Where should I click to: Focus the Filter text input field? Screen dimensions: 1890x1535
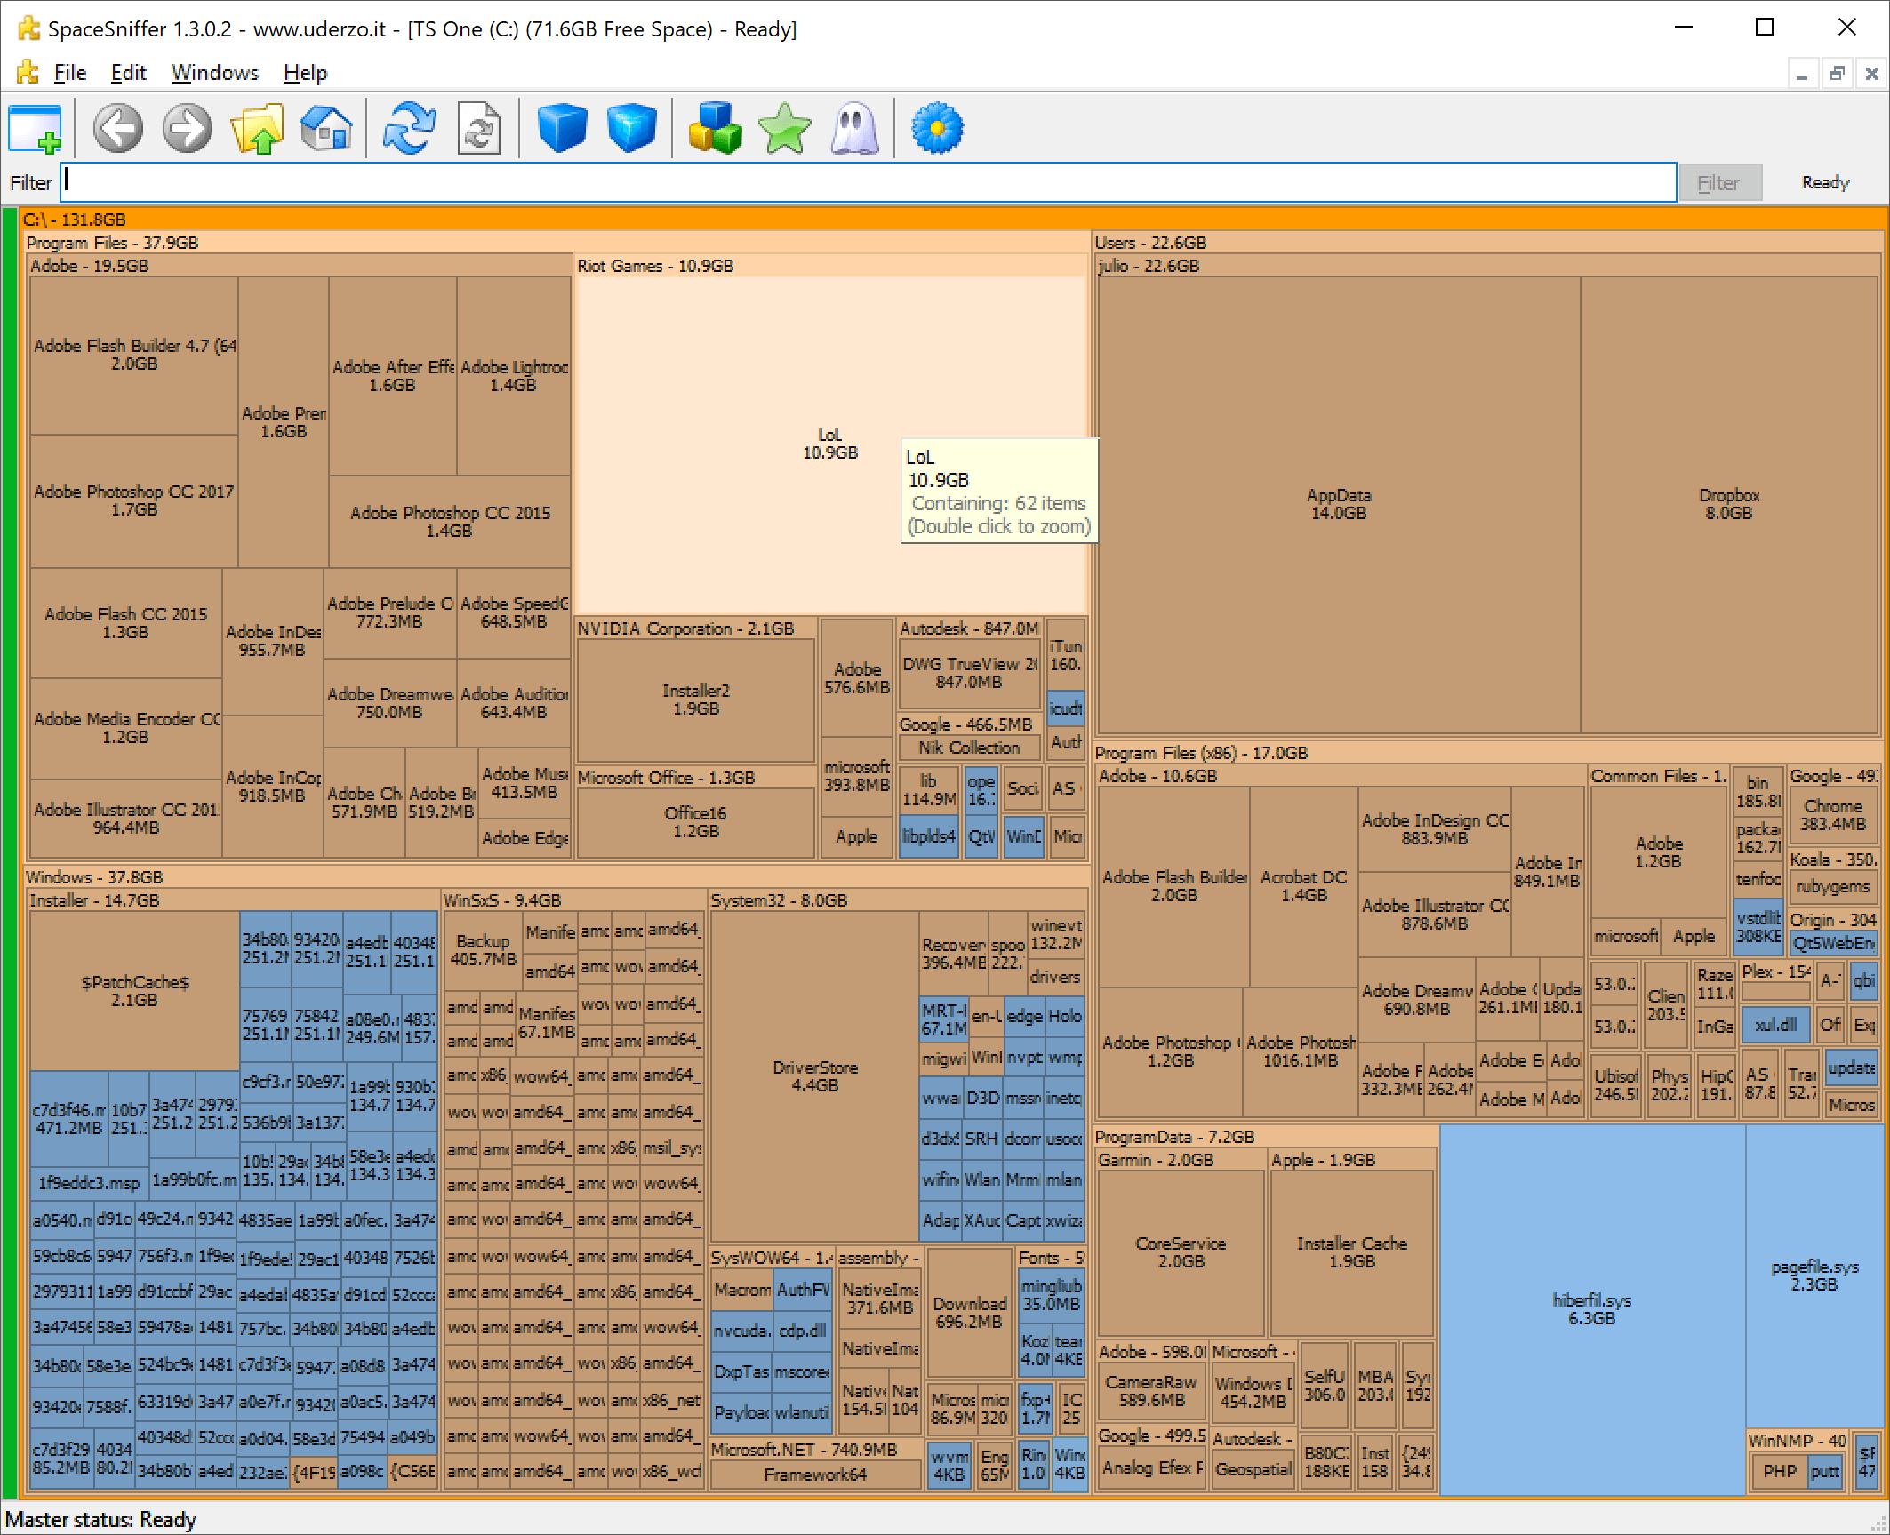869,182
